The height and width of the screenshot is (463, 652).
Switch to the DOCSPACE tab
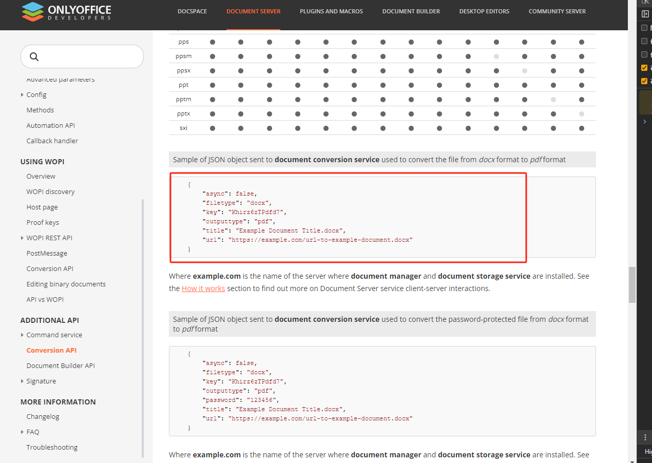pos(192,11)
